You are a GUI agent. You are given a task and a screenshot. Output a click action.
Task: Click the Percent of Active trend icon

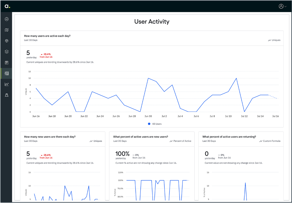[171, 141]
